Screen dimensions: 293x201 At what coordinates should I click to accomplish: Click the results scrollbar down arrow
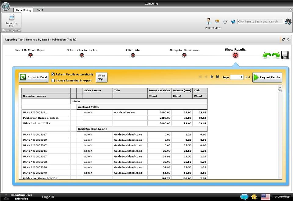[280, 177]
